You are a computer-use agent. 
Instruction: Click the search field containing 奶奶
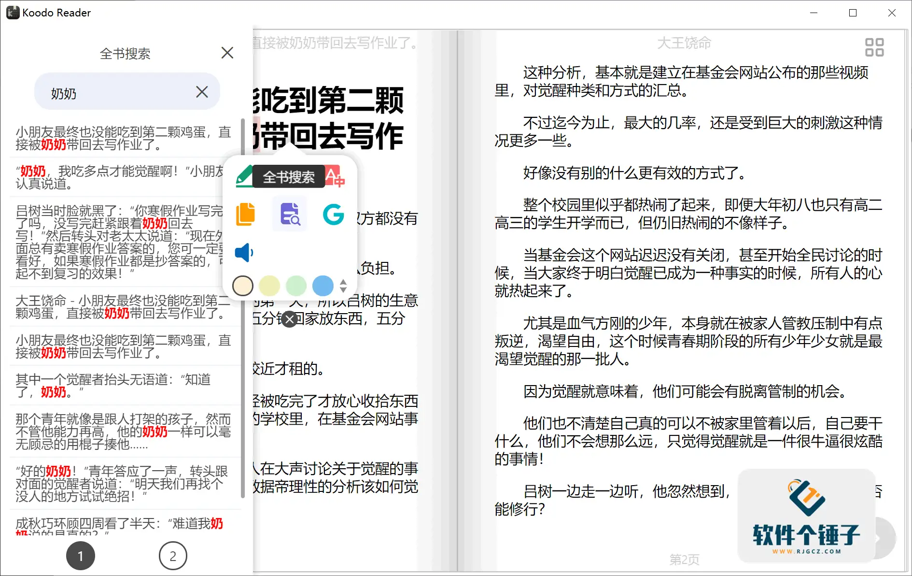(127, 92)
